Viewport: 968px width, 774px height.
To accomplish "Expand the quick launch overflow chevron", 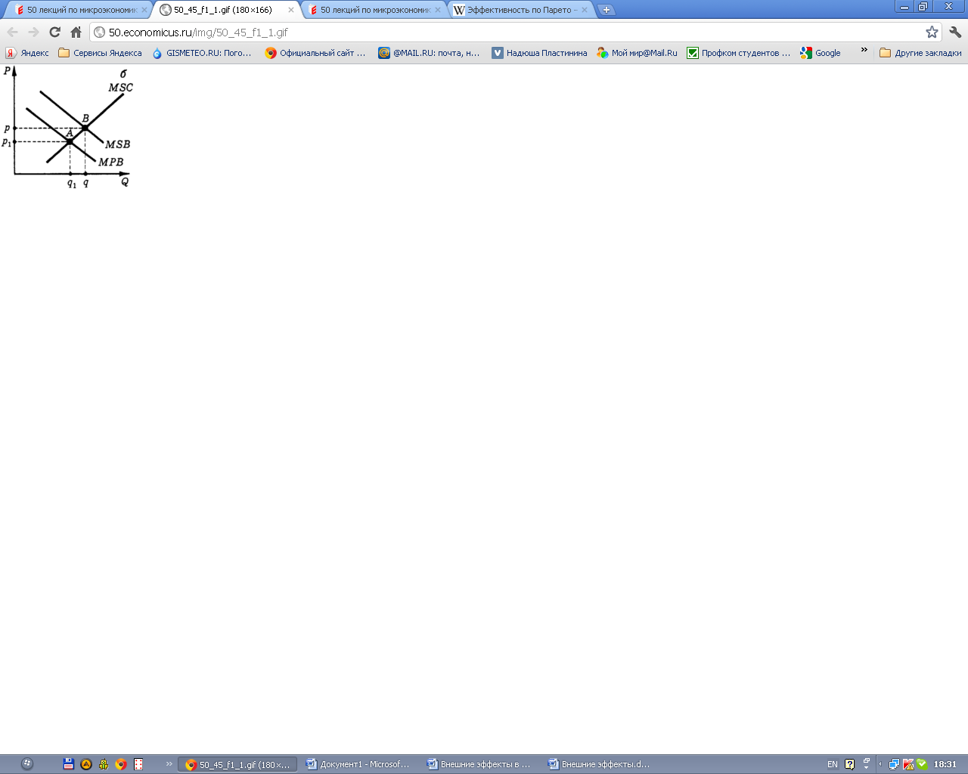I will pos(169,763).
